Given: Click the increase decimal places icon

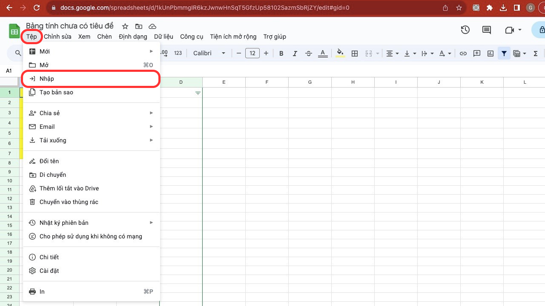Looking at the screenshot, I should click(164, 53).
